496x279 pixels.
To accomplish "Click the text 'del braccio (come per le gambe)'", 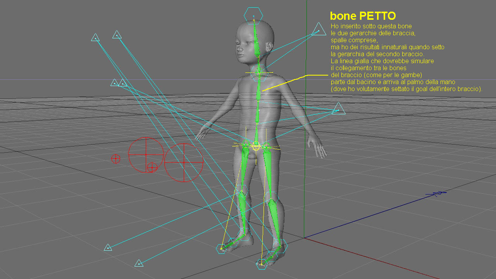I will point(376,75).
